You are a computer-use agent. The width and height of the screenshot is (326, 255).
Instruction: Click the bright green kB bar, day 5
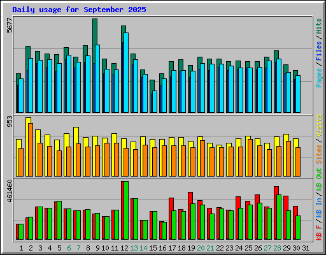tap(59, 221)
